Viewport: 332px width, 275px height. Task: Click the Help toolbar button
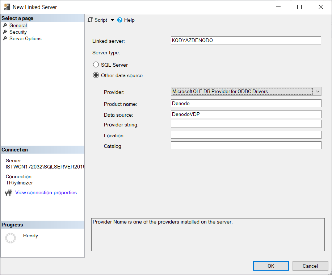126,20
